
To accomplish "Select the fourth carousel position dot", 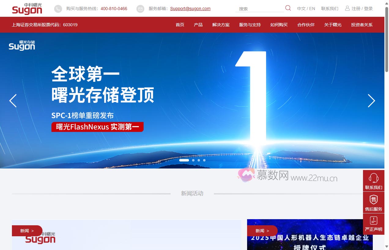I will pos(204,160).
